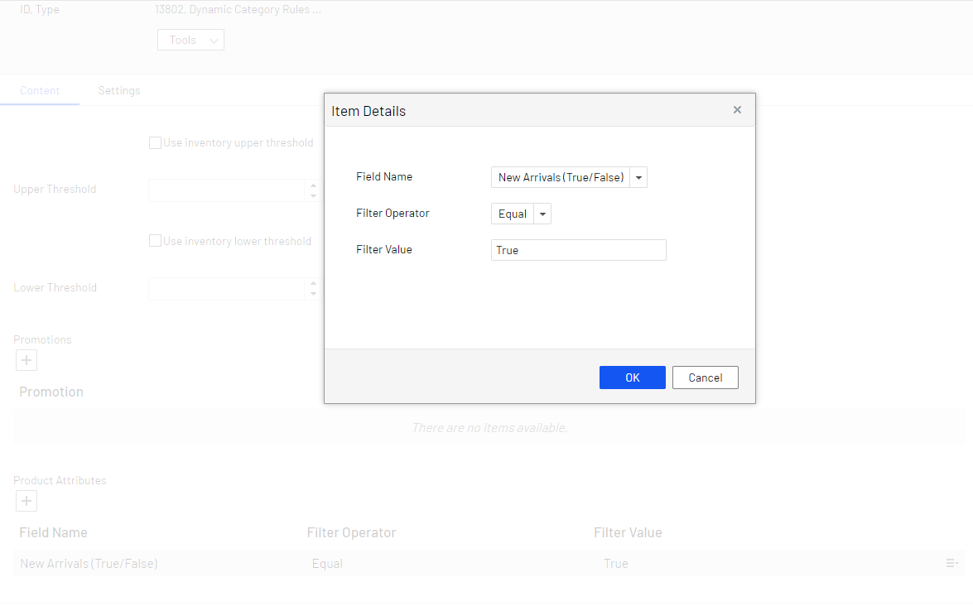The height and width of the screenshot is (606, 973).
Task: Open the Tools dropdown
Action: tap(190, 40)
